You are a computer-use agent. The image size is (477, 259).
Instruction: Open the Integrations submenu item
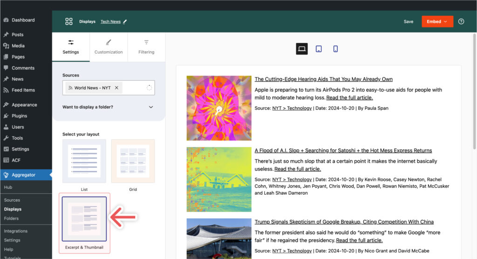click(16, 231)
